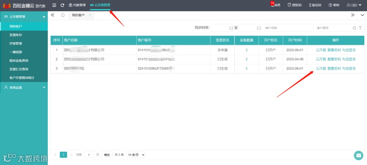
Task: Click the previous page arrow
Action: coord(55,155)
